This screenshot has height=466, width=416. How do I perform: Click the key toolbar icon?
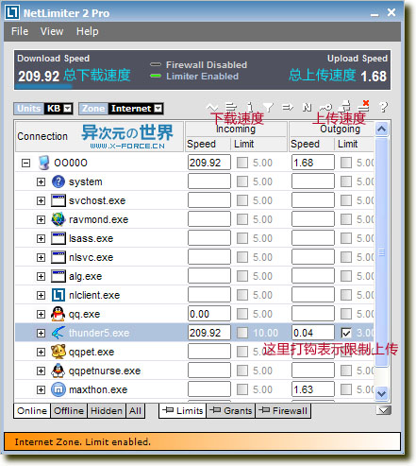325,108
